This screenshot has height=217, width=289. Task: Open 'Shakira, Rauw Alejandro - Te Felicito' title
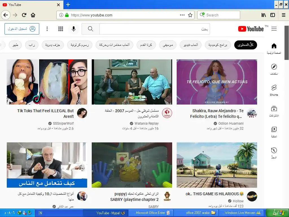[x=217, y=114]
